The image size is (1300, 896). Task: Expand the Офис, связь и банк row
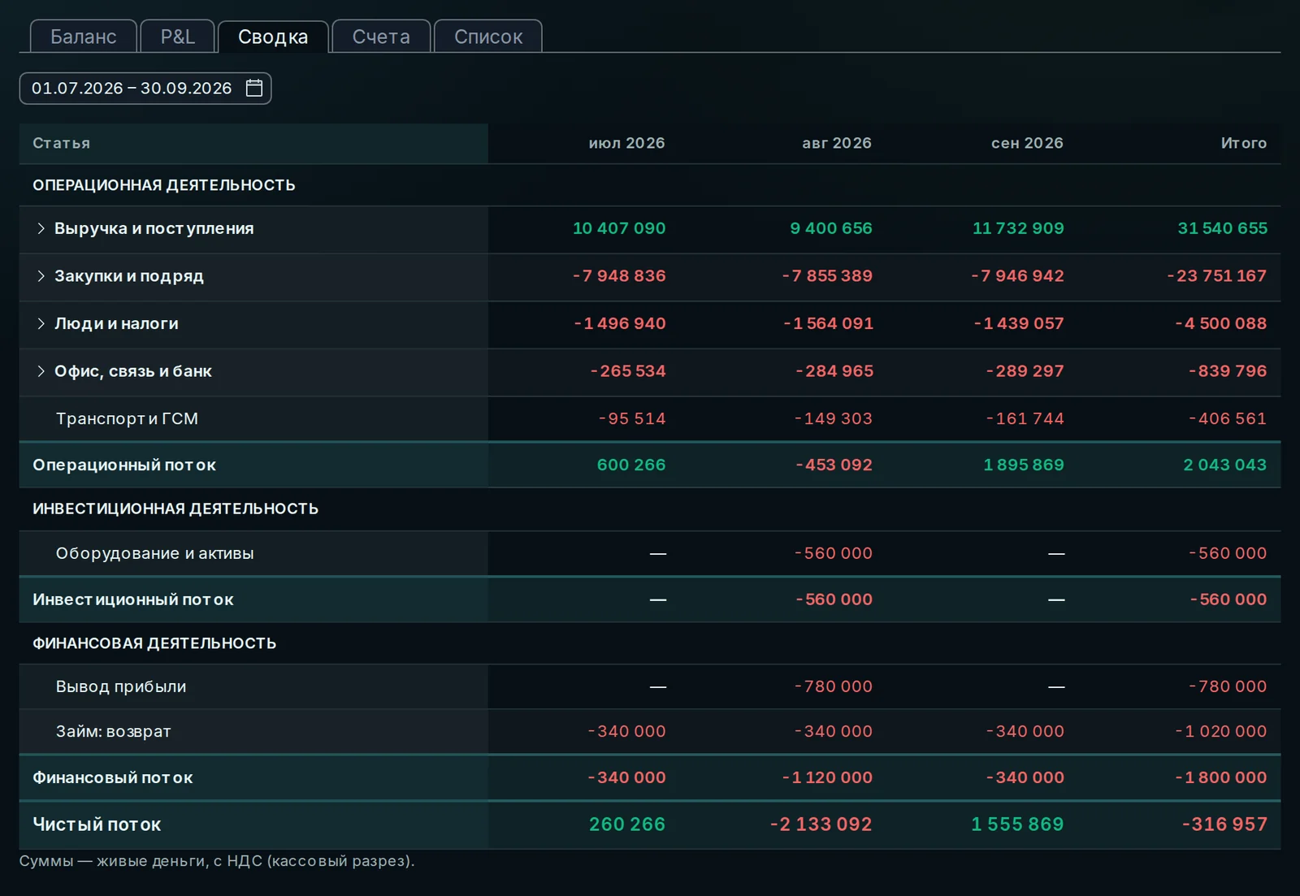pos(41,371)
